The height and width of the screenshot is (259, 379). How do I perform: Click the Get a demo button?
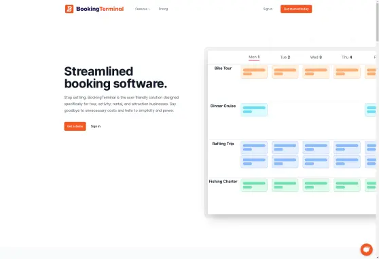(75, 126)
